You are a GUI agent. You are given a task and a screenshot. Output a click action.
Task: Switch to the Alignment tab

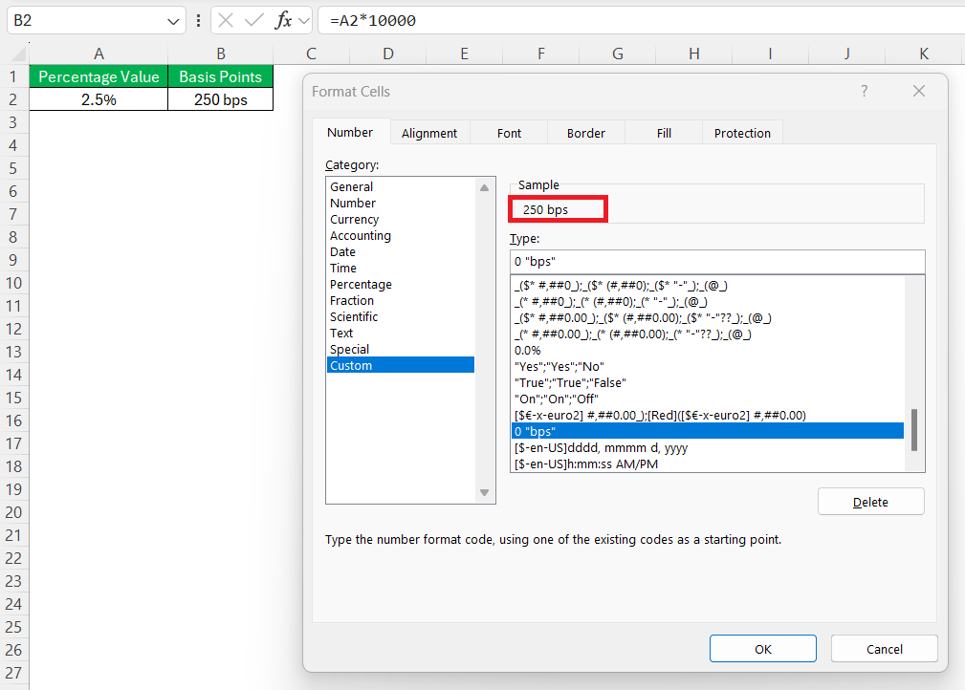429,133
